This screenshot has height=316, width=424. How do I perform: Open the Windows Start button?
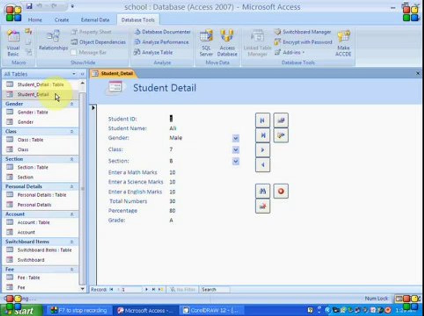(21, 310)
